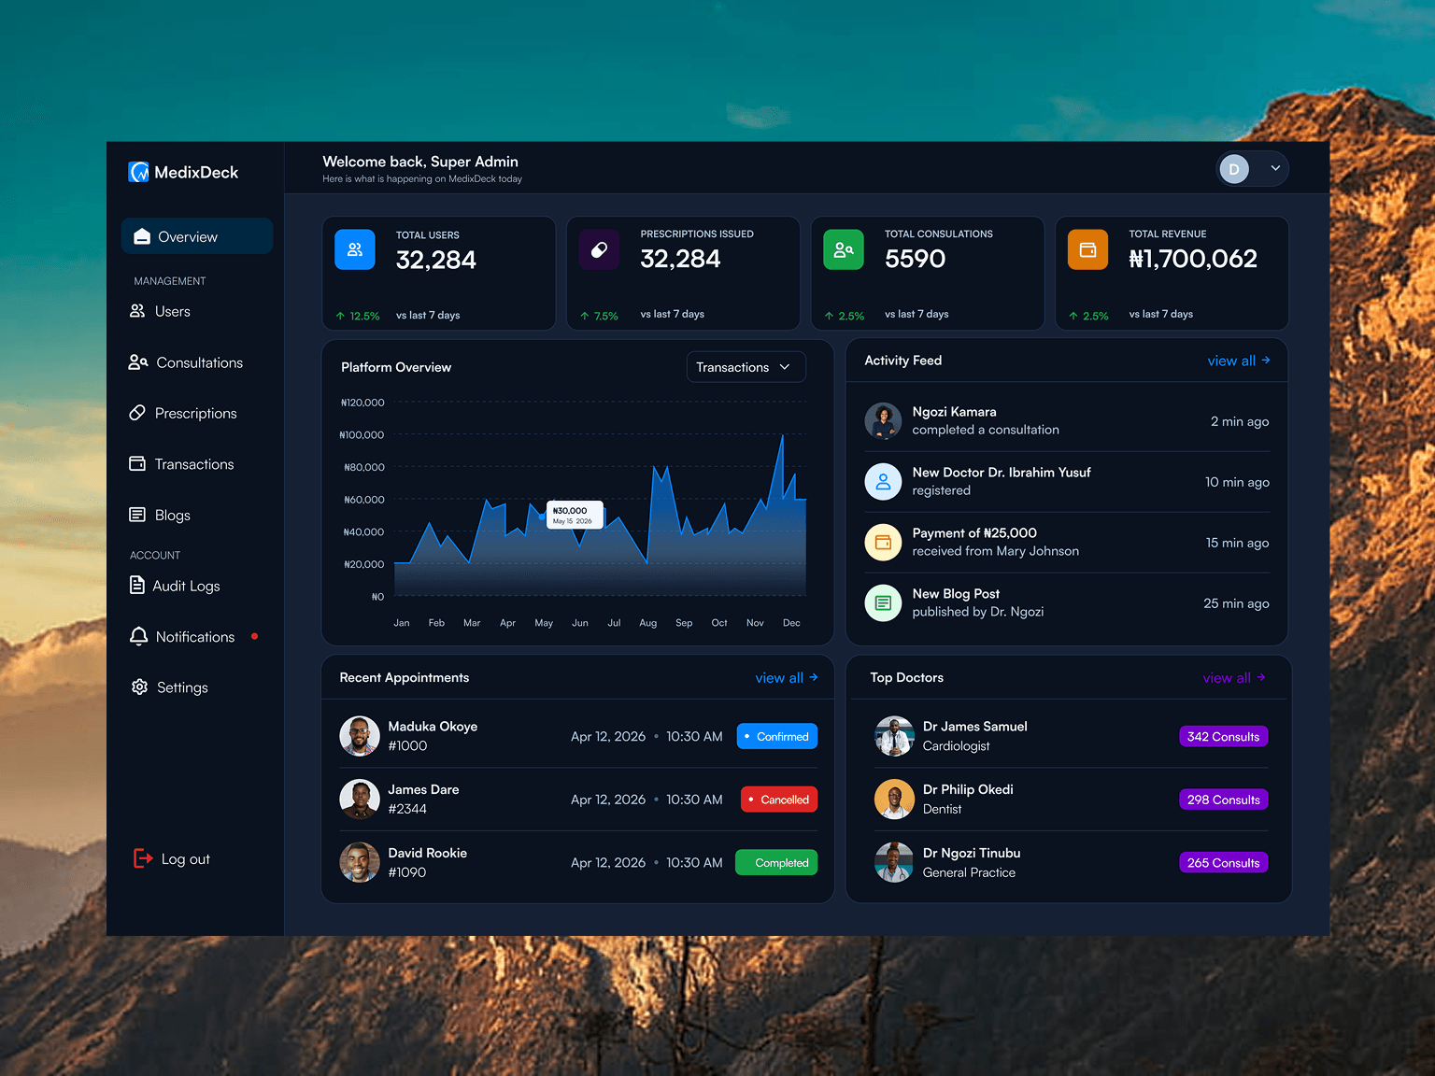Click the New Blog Post icon
This screenshot has height=1076, width=1435.
883,603
